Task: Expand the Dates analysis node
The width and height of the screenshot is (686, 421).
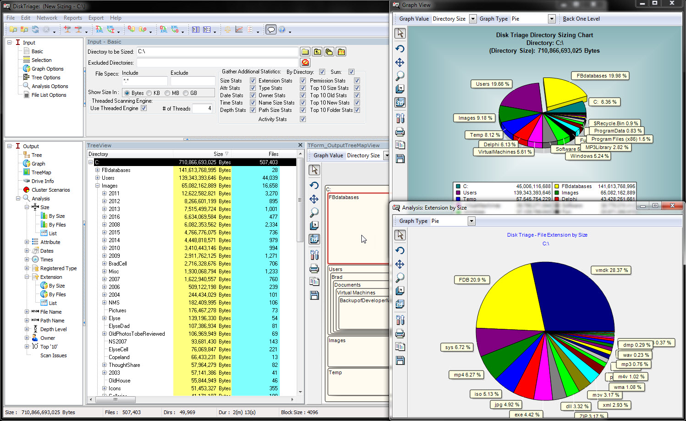Action: 27,251
